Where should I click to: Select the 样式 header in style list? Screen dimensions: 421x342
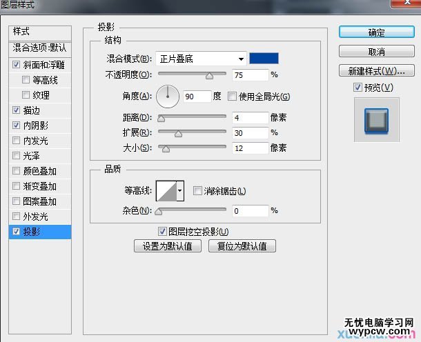coord(40,33)
